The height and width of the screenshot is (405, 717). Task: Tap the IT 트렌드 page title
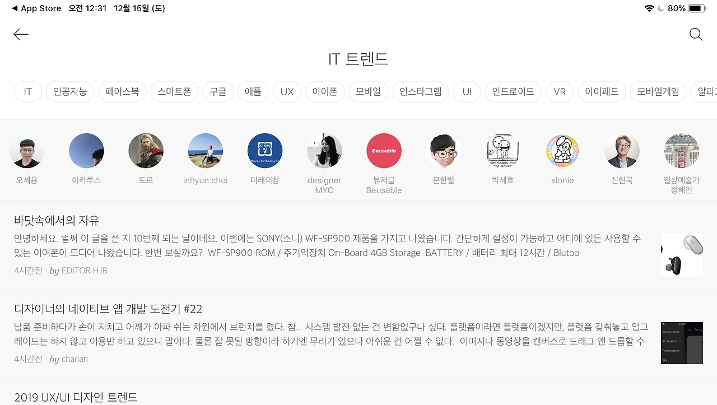tap(358, 59)
